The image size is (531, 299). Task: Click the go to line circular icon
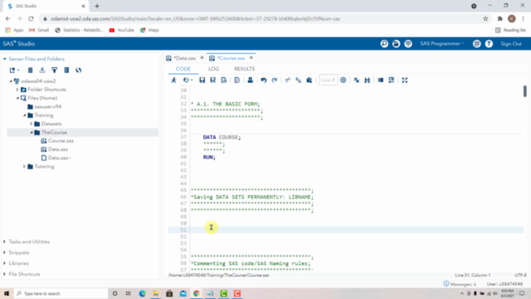pos(343,81)
